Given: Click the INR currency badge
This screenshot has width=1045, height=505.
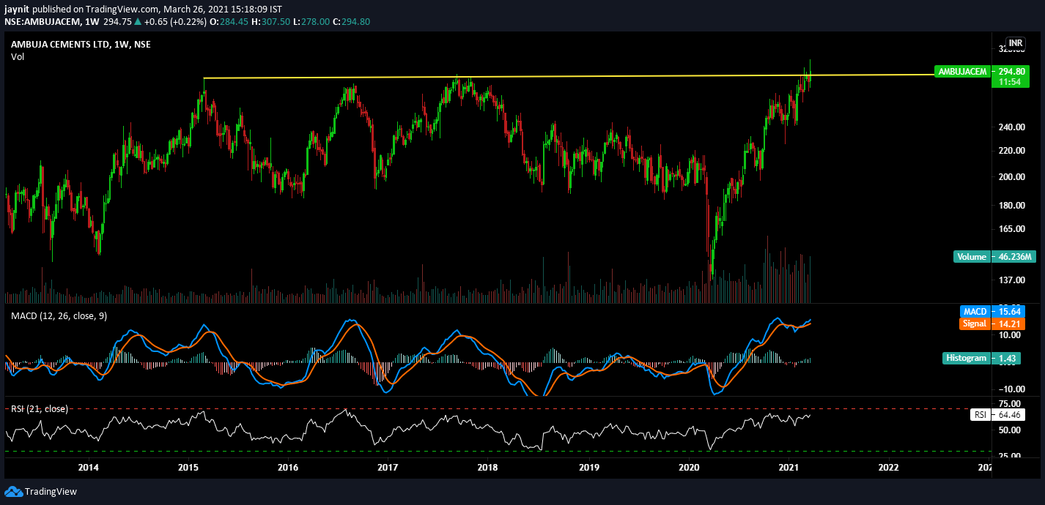Looking at the screenshot, I should pyautogui.click(x=1016, y=43).
